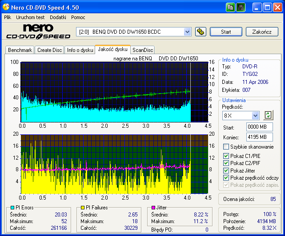Click the nero CD-DVD Speed logo
Image resolution: width=285 pixels, height=236 pixels.
(38, 31)
